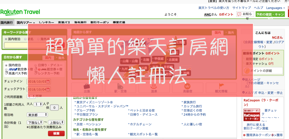This screenshot has height=139, width=289.
Task: Switch to 国内 tab in 地図から探す
Action: click(x=218, y=33)
